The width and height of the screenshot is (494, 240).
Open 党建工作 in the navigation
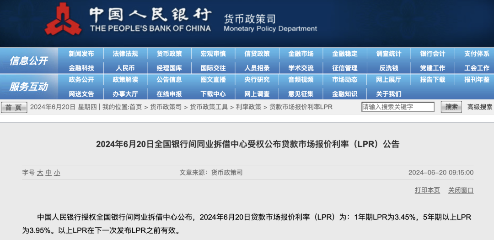point(433,68)
